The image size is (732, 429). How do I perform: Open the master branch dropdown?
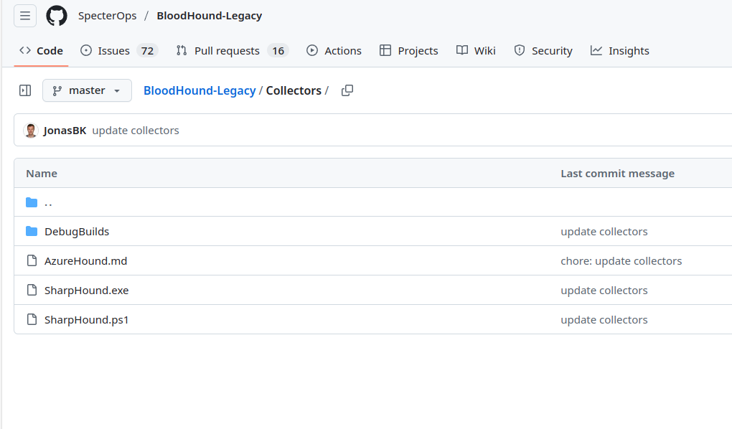(87, 90)
